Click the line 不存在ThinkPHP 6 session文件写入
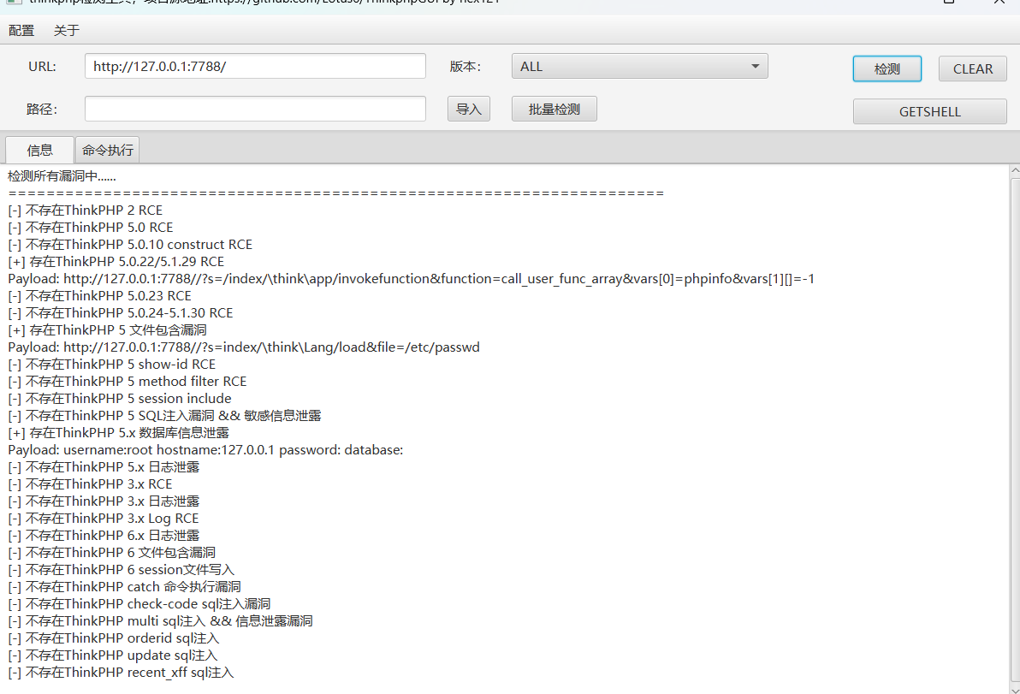Screen dimensions: 1020x694 121,570
